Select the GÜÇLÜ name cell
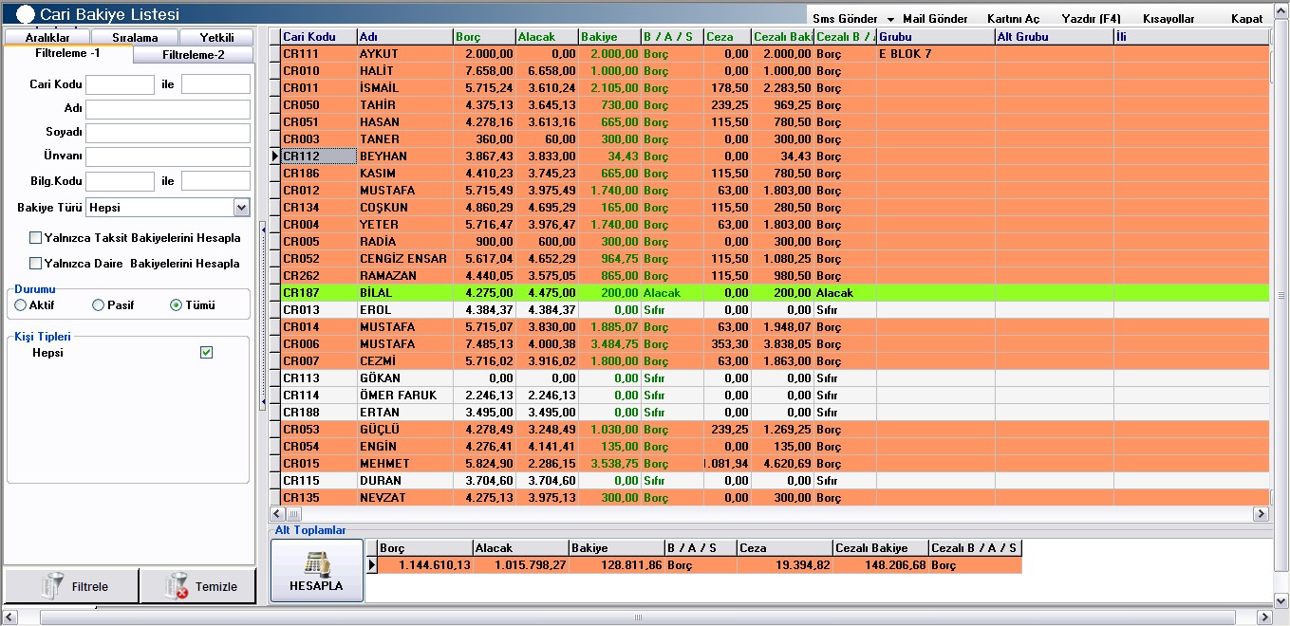1290x626 pixels. click(405, 430)
